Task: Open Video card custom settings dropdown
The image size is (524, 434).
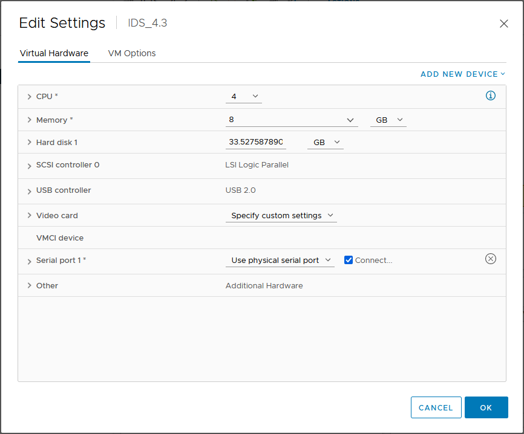Action: click(x=281, y=215)
